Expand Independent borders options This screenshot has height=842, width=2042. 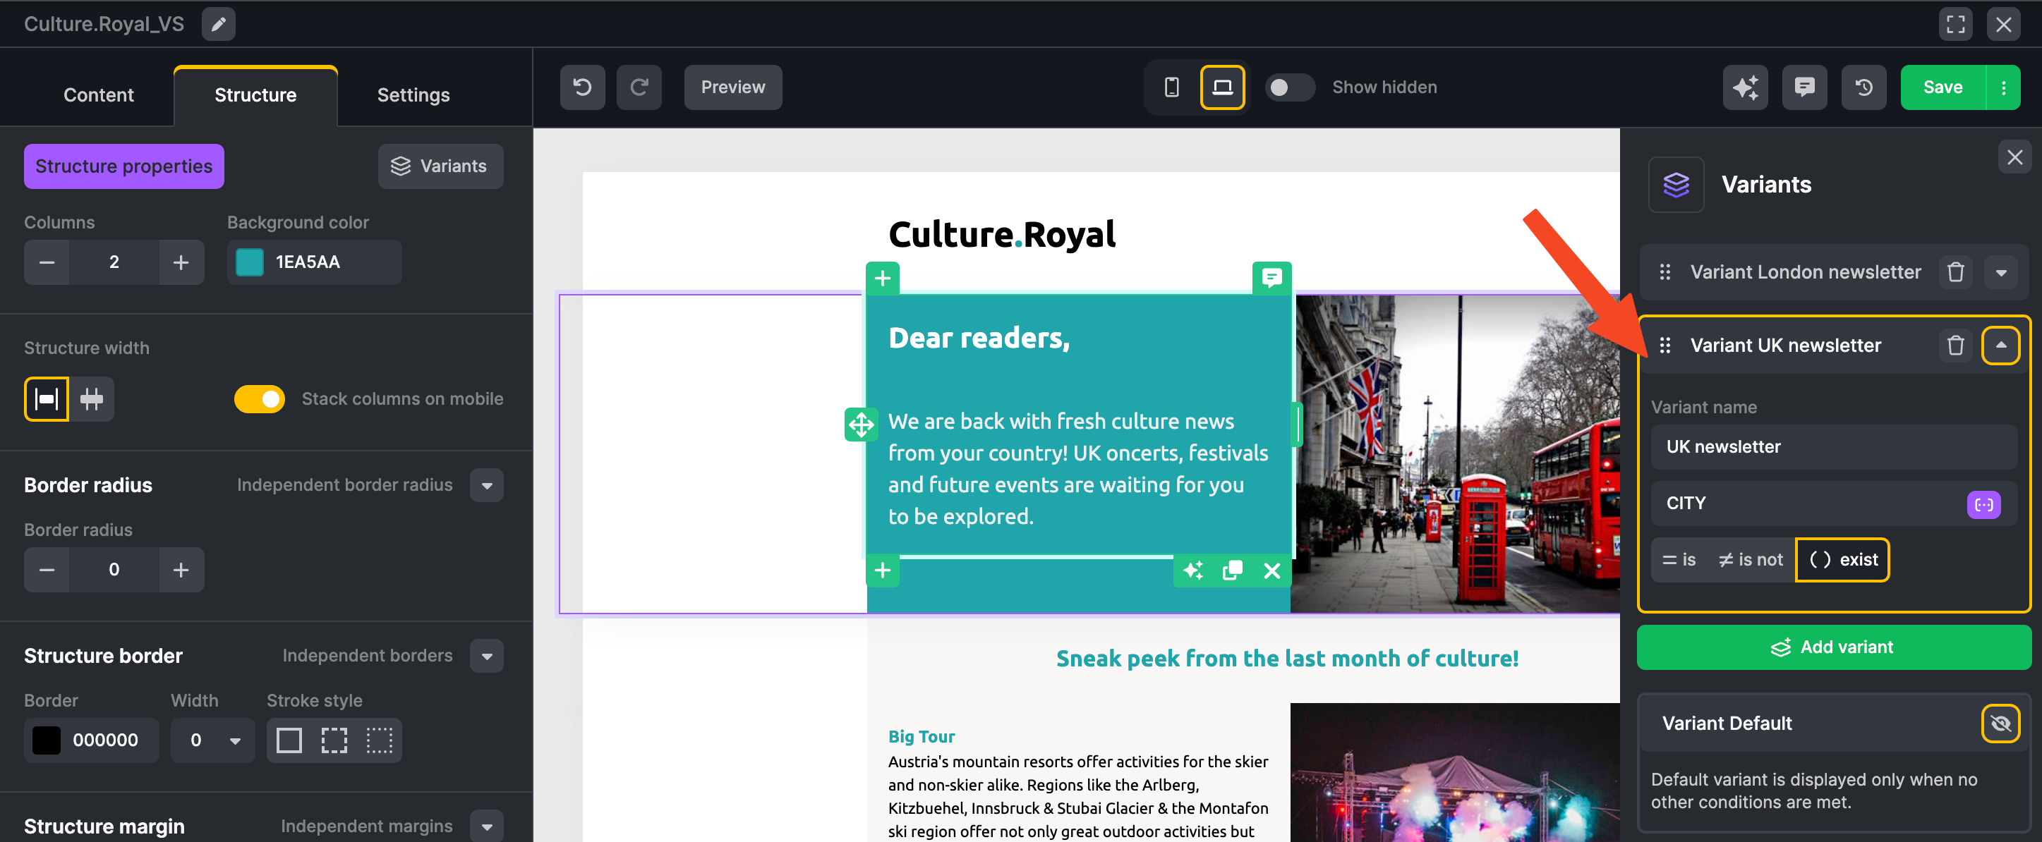tap(487, 656)
